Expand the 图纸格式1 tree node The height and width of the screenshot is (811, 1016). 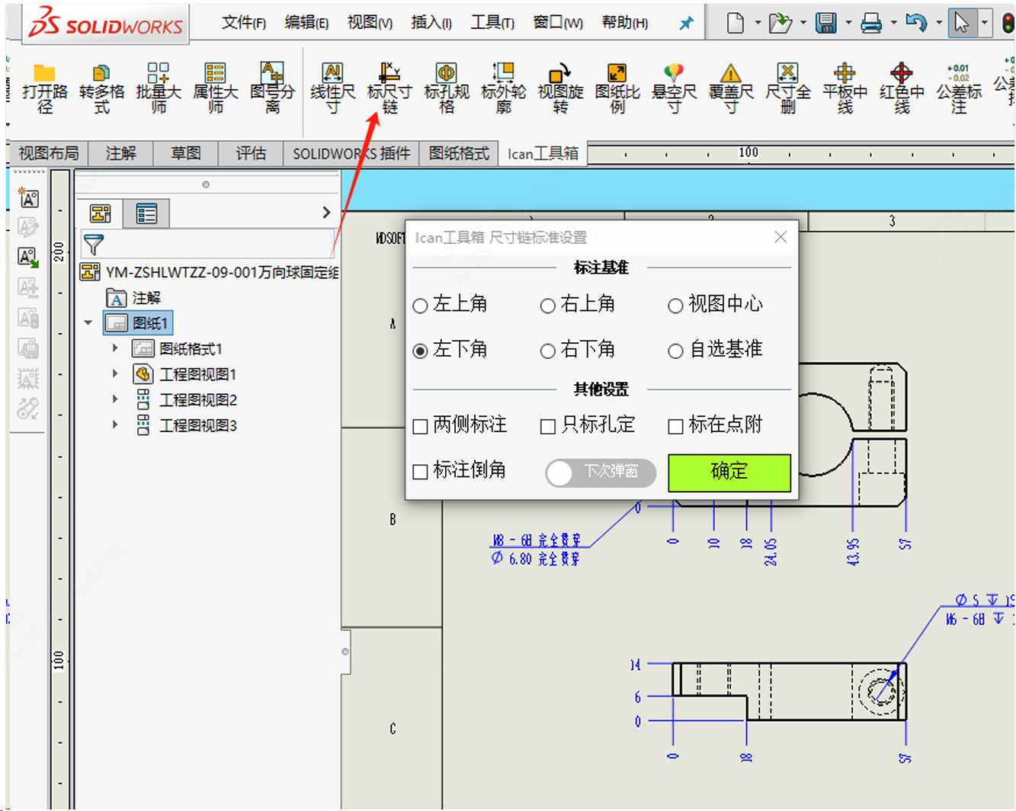point(115,348)
